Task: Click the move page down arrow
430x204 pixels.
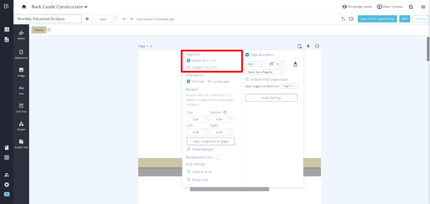Action: 308,46
